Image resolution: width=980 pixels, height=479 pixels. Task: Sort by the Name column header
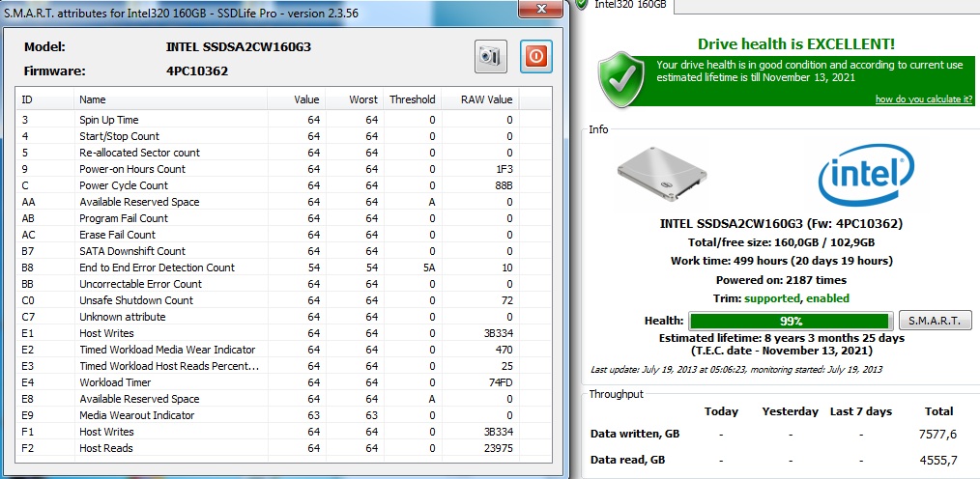click(x=171, y=99)
